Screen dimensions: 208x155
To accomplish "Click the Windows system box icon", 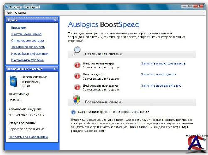I will tap(13, 81).
